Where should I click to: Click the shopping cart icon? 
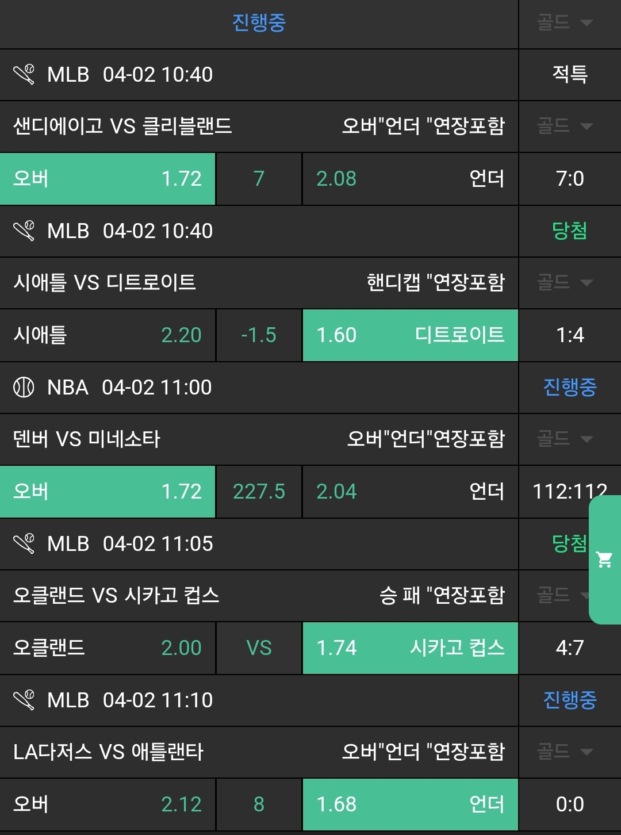(x=604, y=560)
